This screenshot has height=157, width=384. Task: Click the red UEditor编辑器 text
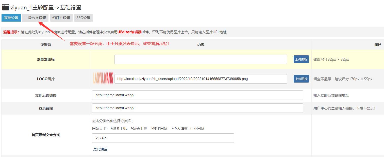tap(129, 32)
